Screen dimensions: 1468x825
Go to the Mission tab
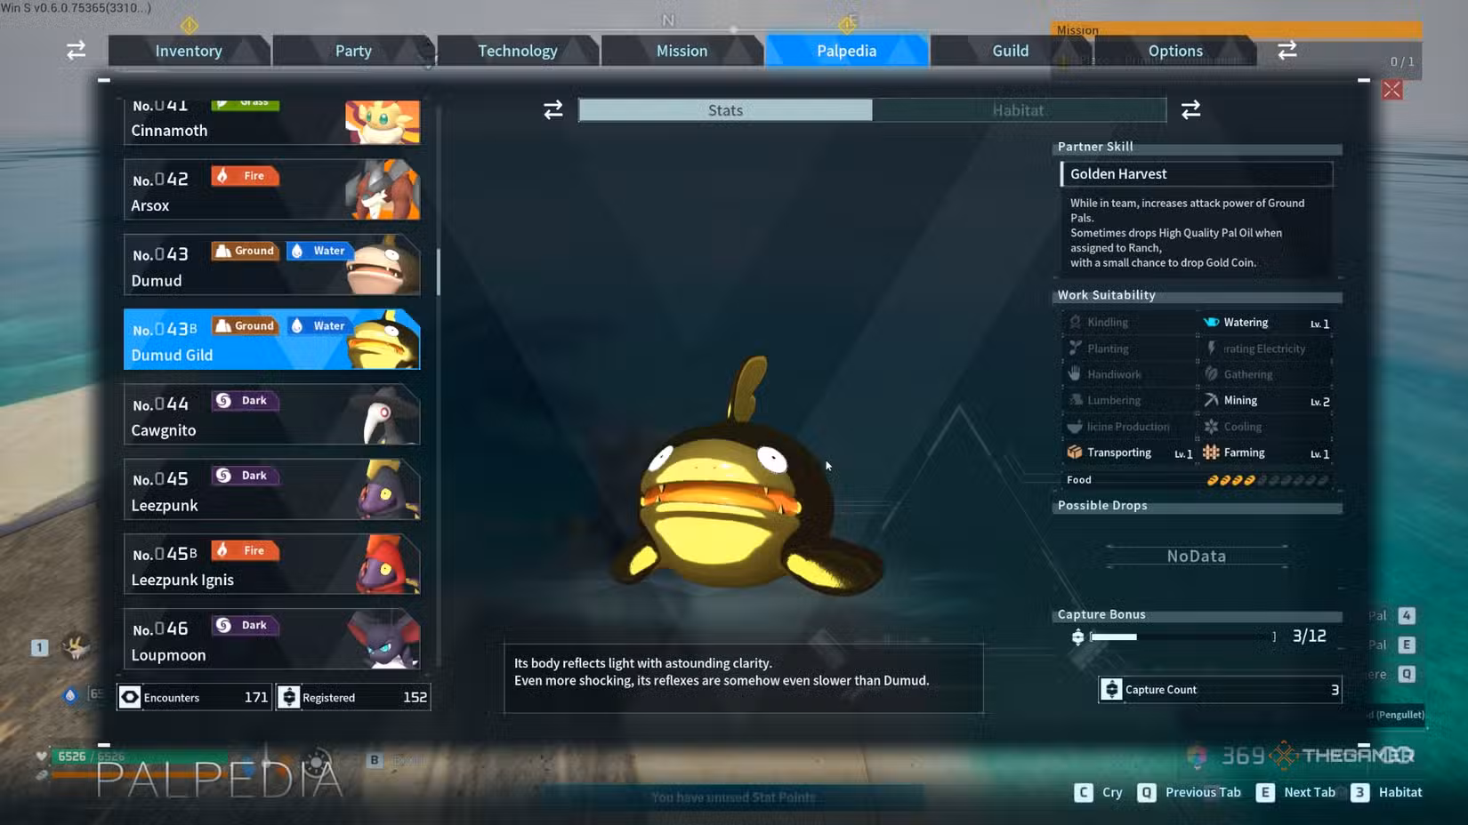click(682, 51)
